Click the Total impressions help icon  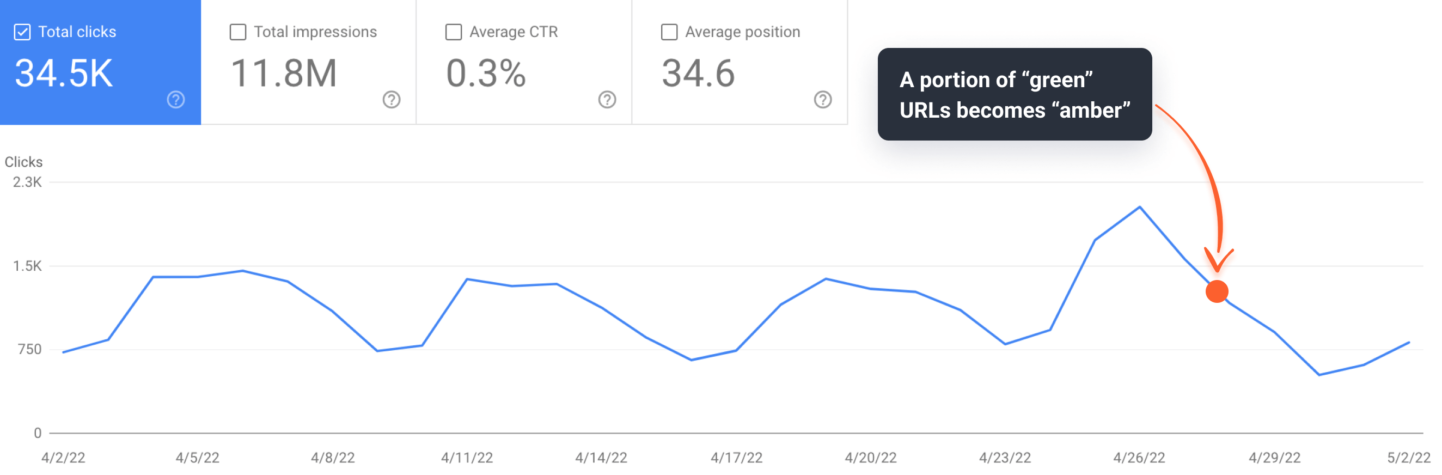pyautogui.click(x=392, y=100)
